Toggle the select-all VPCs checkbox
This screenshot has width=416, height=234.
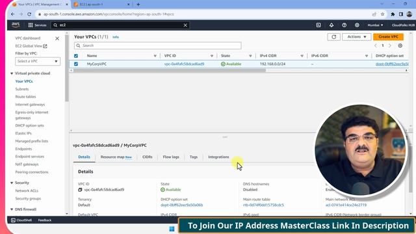pos(76,56)
